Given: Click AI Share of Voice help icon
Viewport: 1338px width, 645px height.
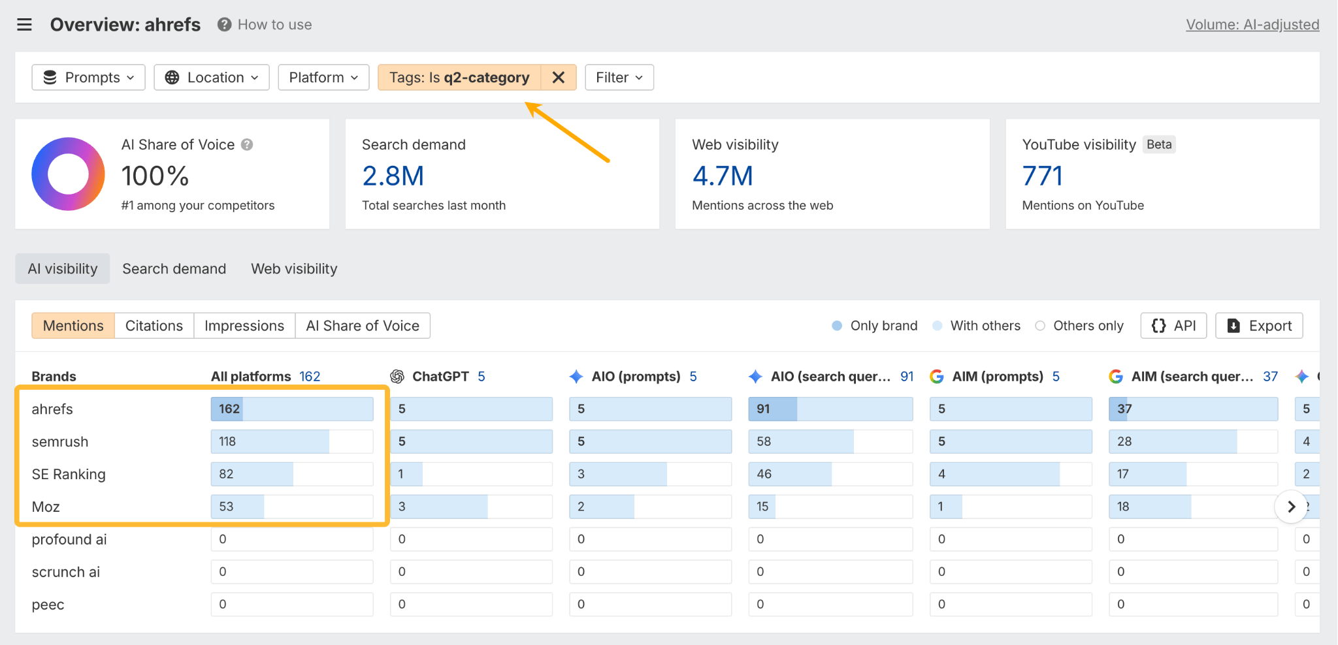Looking at the screenshot, I should coord(247,144).
